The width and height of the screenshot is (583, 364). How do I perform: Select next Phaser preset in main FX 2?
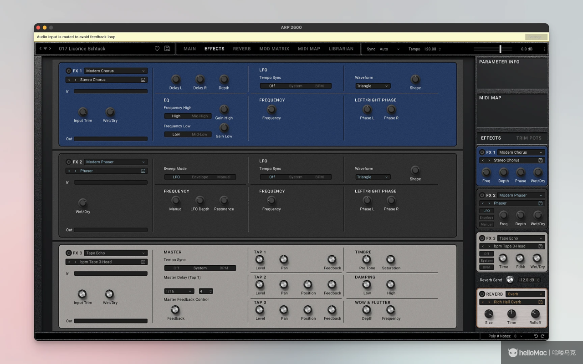(x=75, y=171)
